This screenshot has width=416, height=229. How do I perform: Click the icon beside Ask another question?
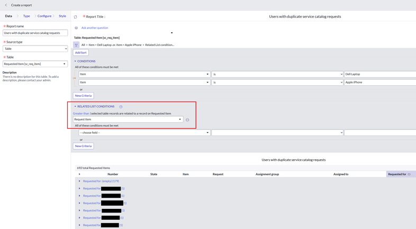pos(76,28)
